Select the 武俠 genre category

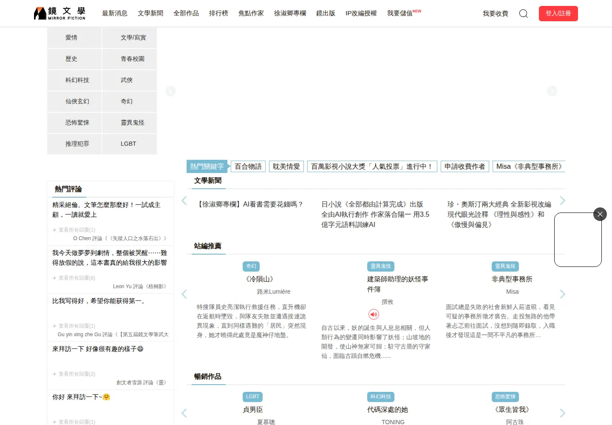130,80
